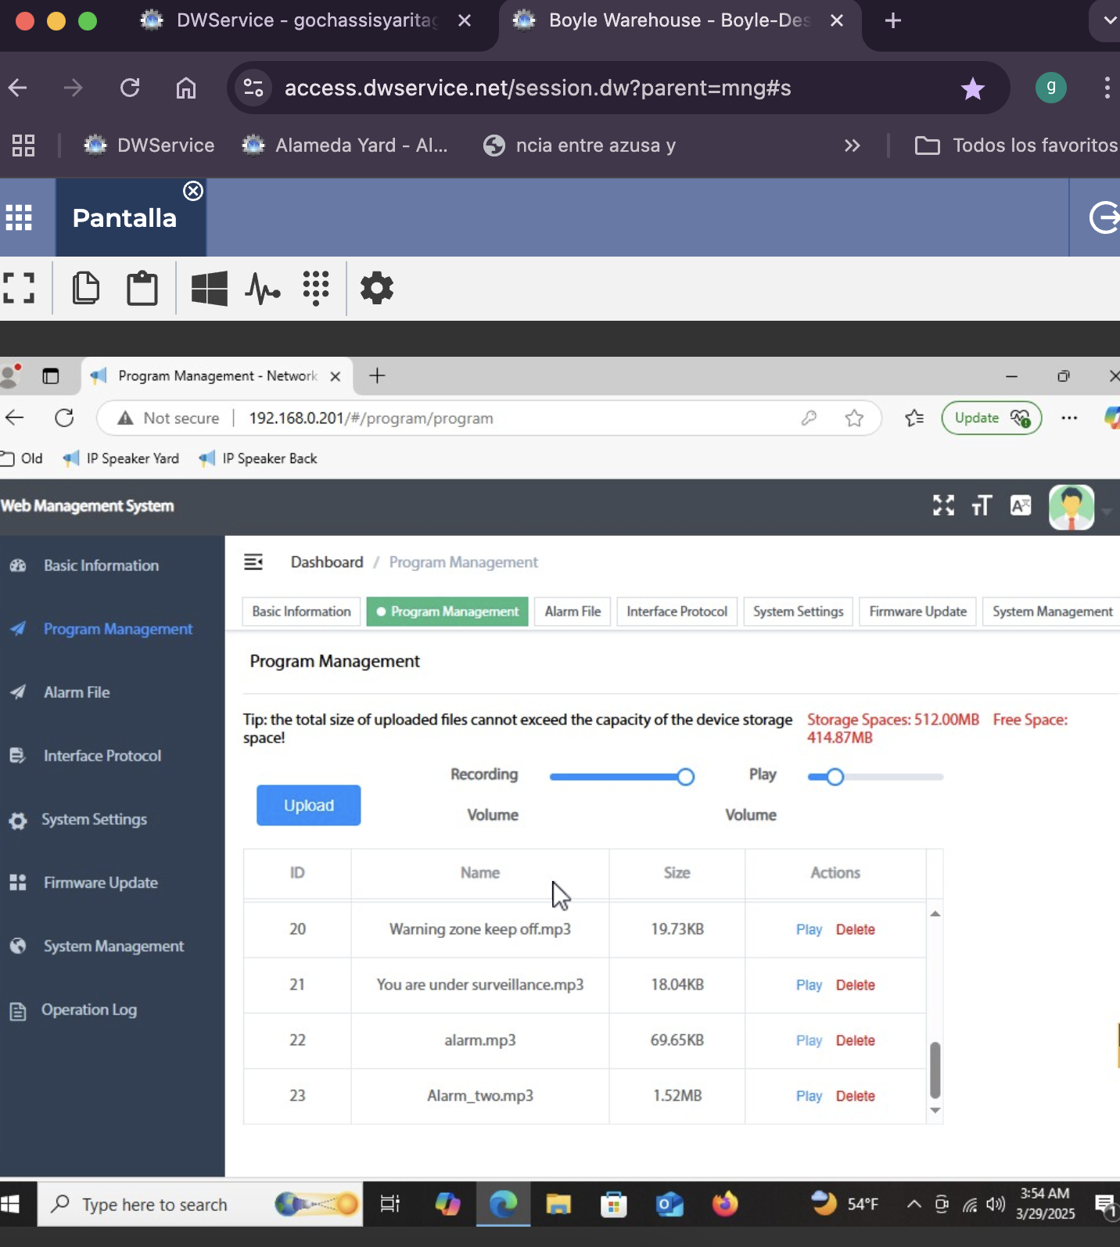Collapse the sidebar hamburger toggle
The image size is (1120, 1247).
click(253, 562)
